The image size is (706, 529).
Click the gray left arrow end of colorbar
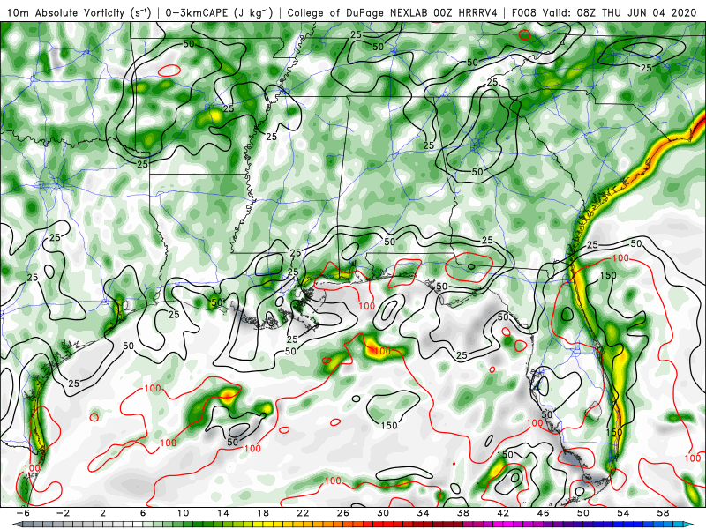(x=16, y=525)
